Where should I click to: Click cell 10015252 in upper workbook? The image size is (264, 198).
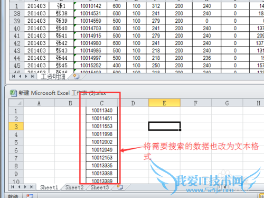pyautogui.click(x=90, y=65)
